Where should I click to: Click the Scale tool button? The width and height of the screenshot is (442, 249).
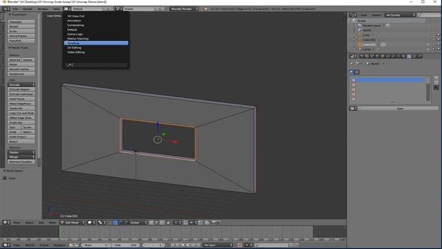click(x=21, y=31)
